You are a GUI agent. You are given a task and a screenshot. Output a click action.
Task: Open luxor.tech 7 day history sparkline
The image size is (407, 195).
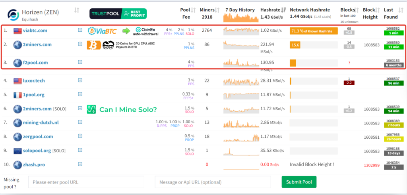(x=241, y=81)
